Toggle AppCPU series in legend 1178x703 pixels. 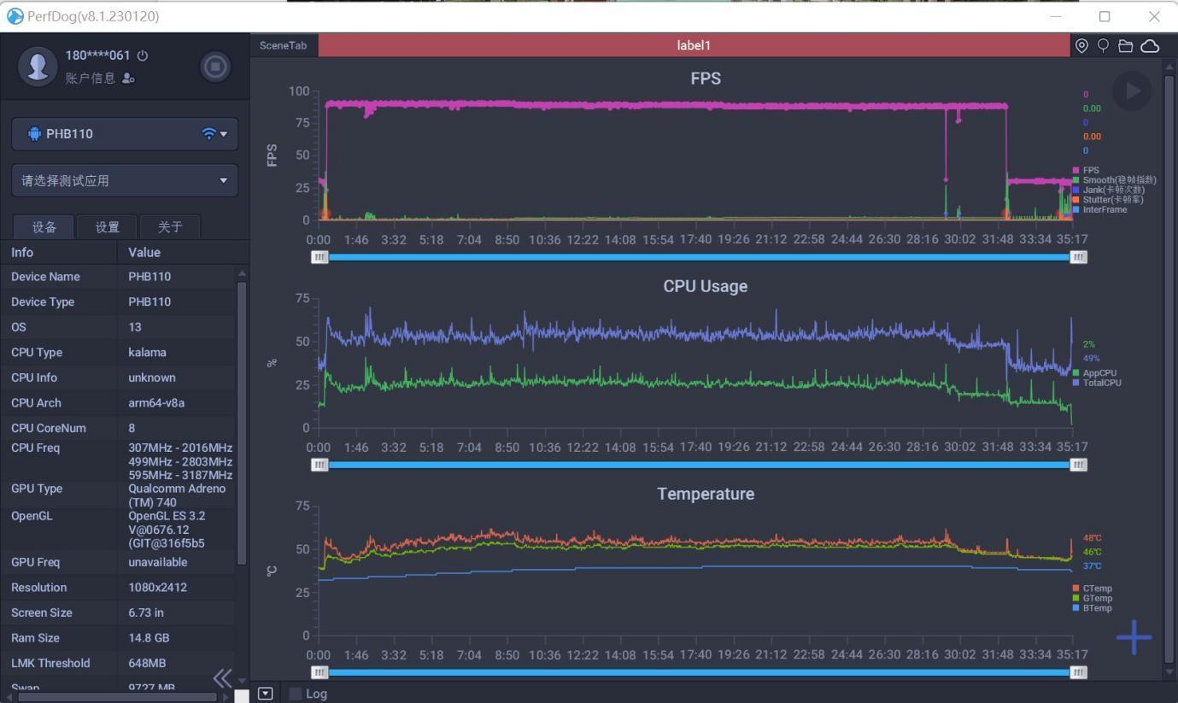click(1094, 373)
